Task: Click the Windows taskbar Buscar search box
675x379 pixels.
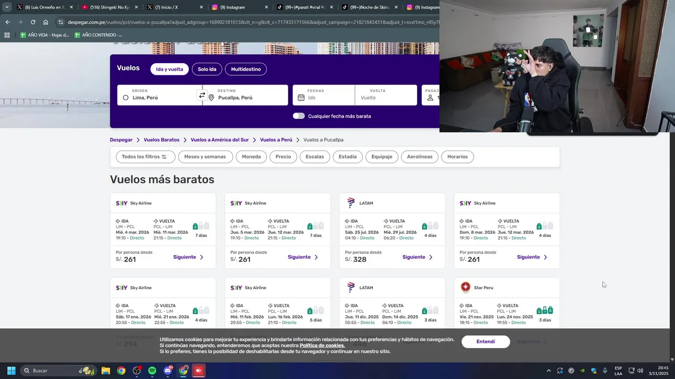Action: 58,371
